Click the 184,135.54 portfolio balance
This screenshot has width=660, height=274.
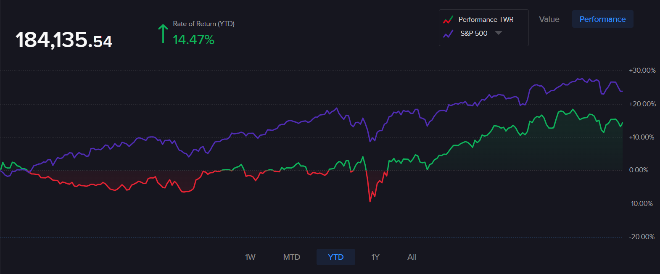[64, 40]
